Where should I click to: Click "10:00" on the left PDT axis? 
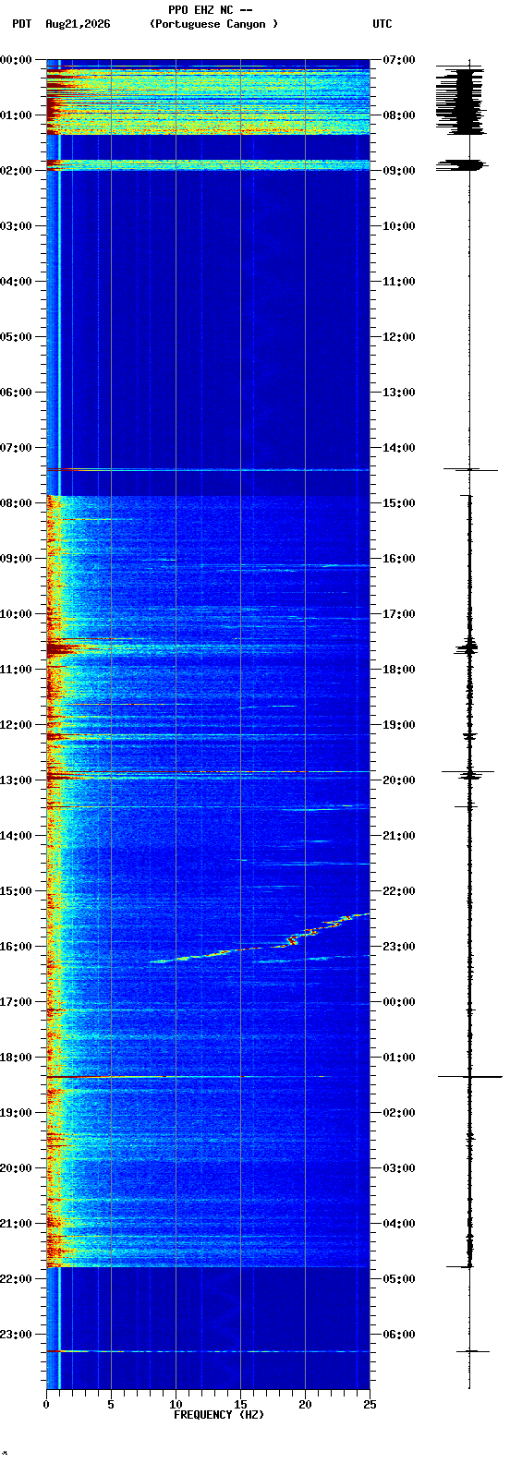click(16, 613)
